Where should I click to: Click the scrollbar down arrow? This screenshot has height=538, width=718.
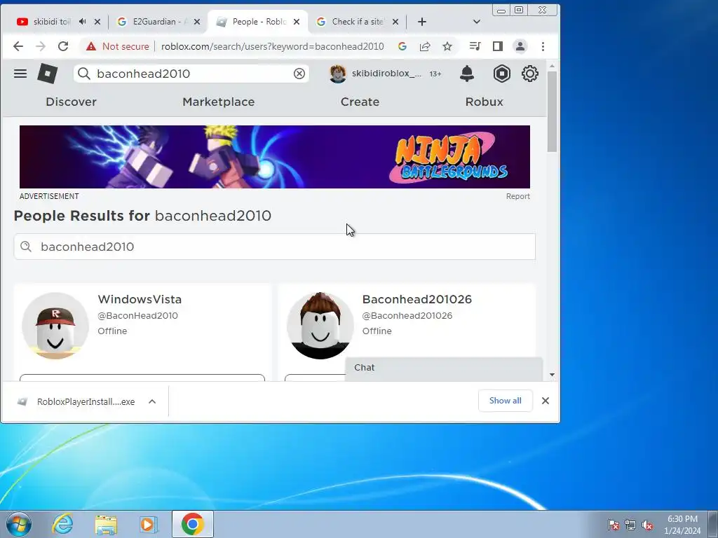coord(552,375)
